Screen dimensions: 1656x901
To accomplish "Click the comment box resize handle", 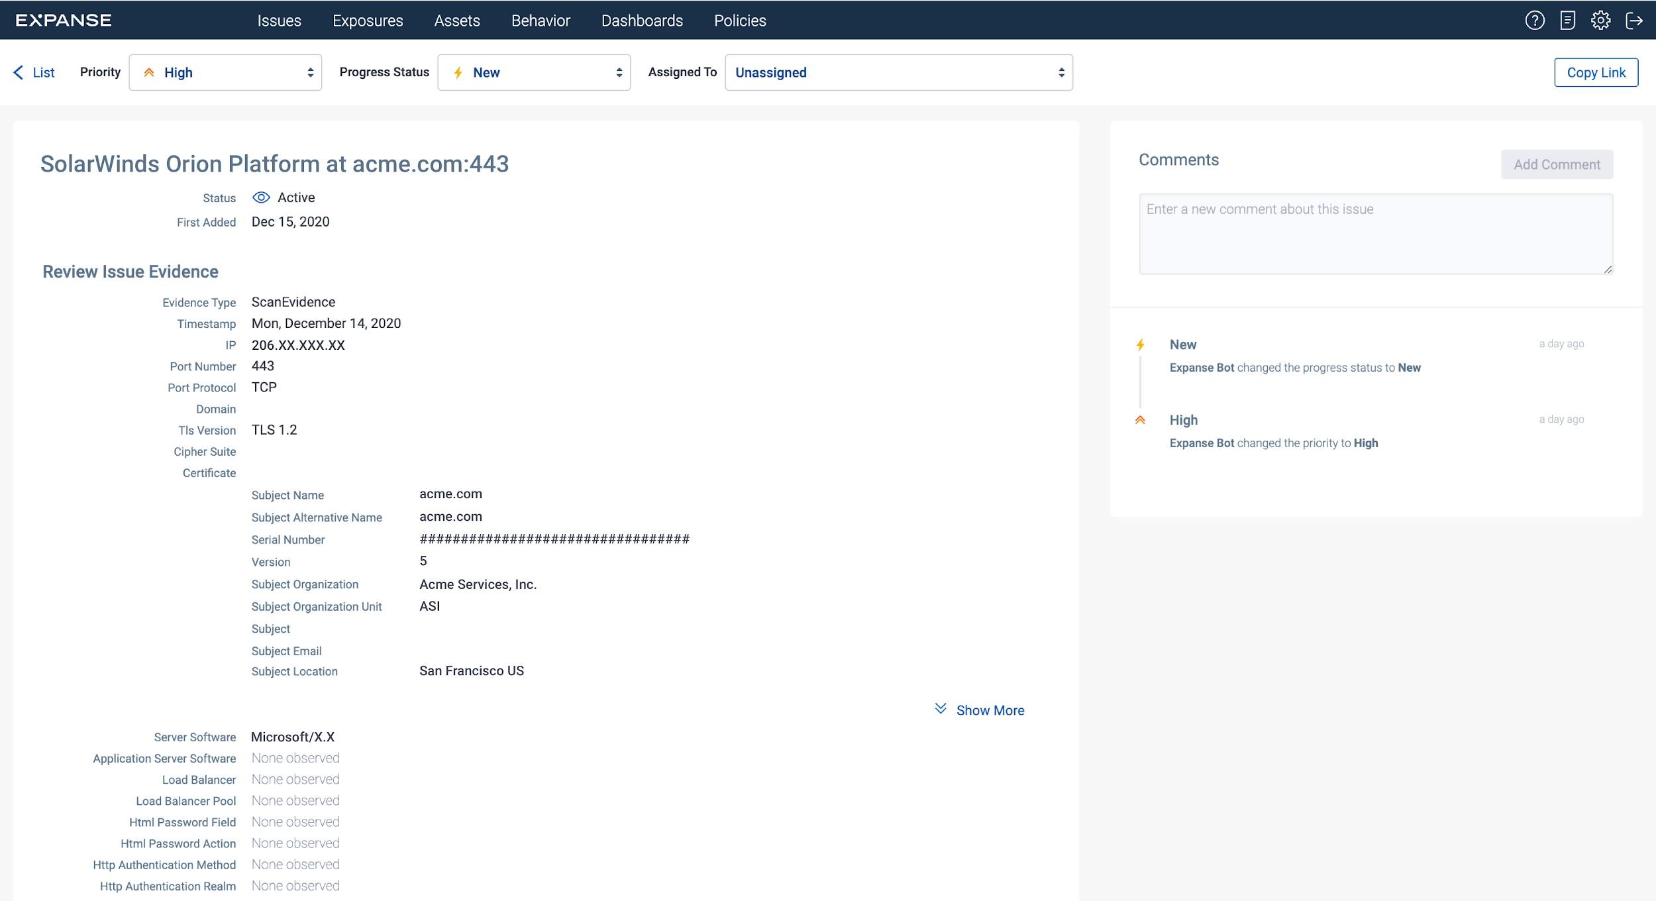I will click(1608, 269).
